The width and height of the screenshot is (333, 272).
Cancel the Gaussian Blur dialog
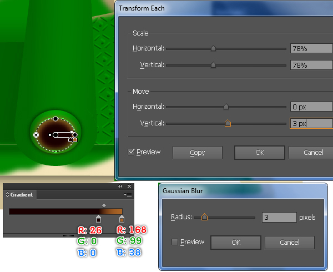click(290, 242)
